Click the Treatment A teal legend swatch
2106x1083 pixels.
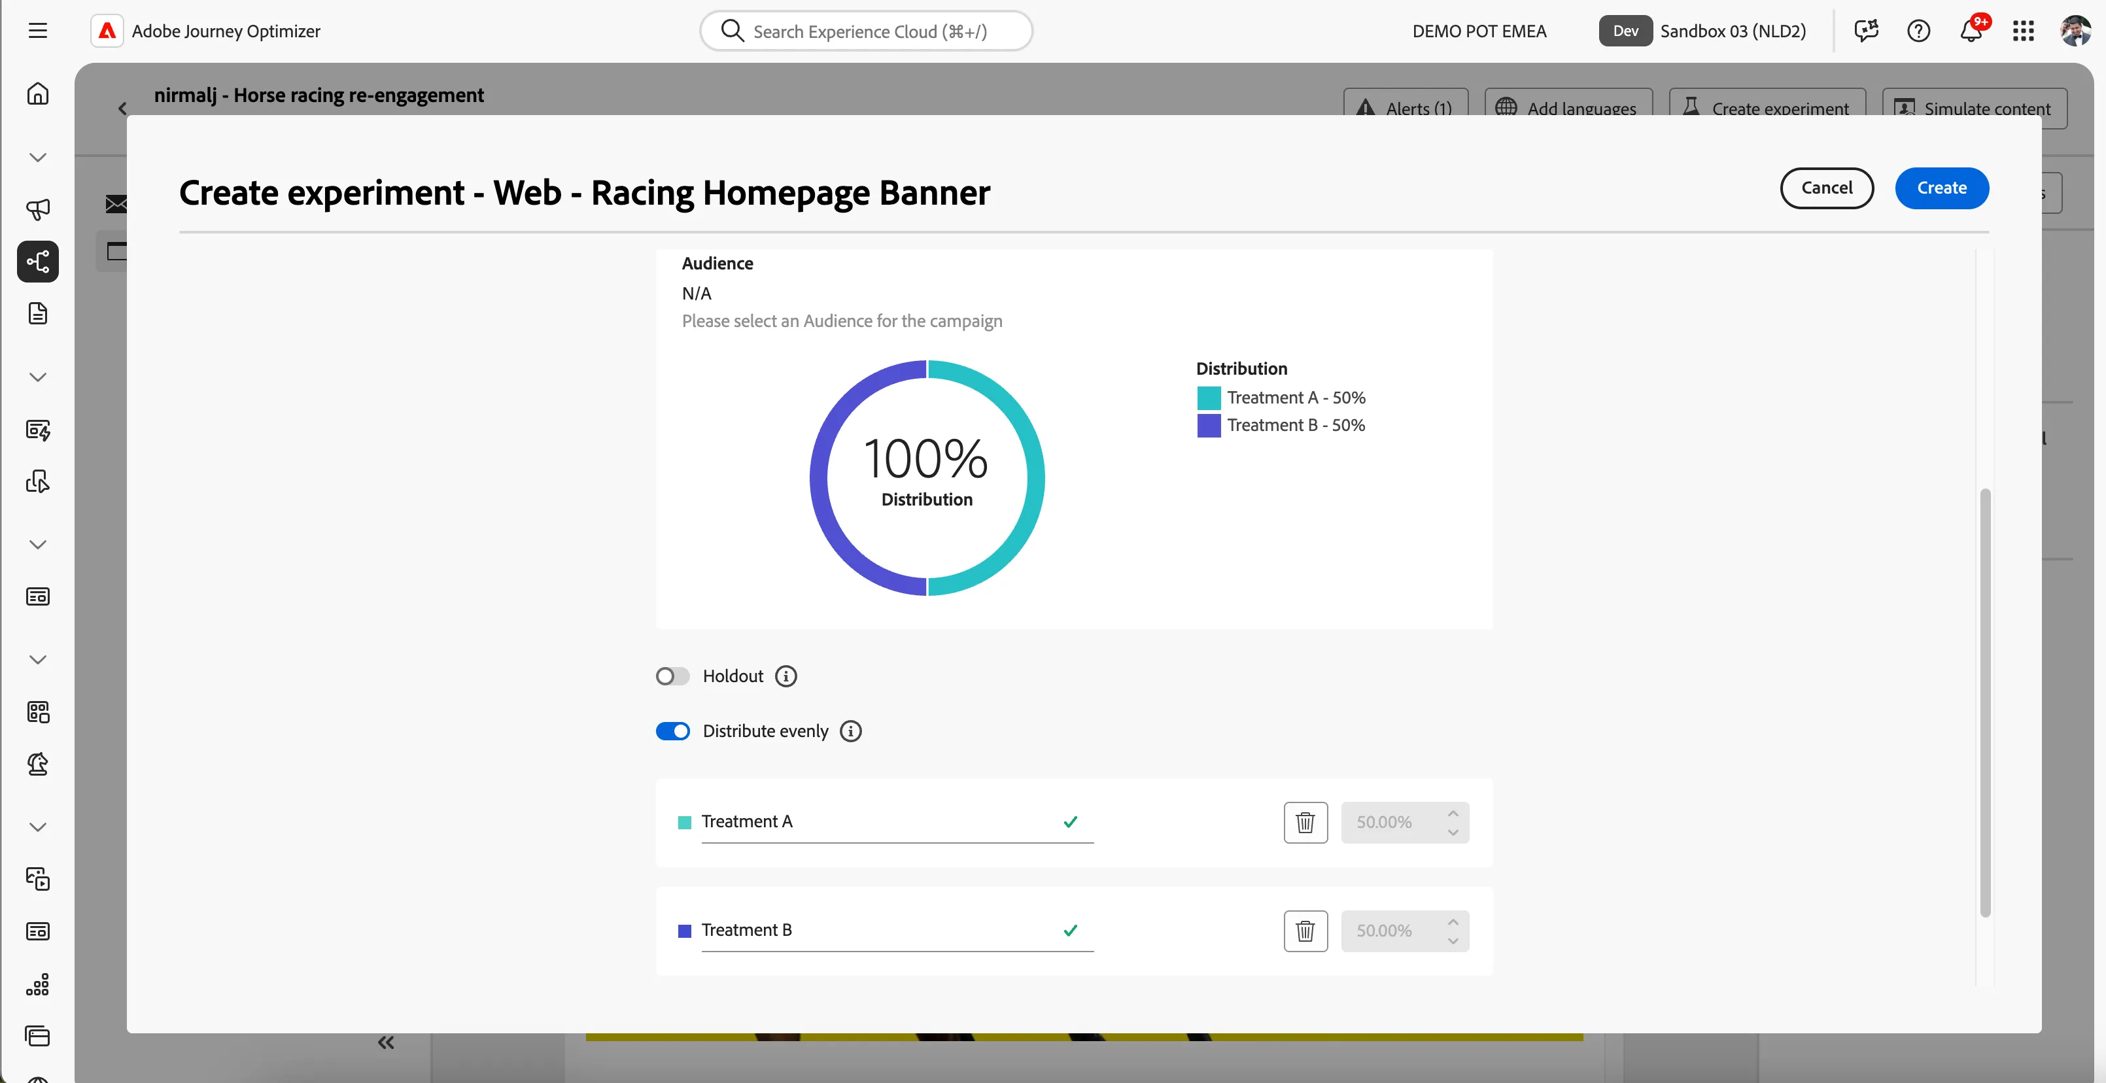click(x=1209, y=398)
